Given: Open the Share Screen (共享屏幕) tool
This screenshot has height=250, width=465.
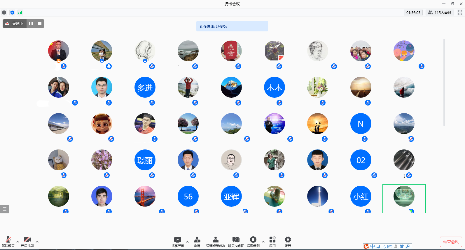Looking at the screenshot, I should 177,241.
